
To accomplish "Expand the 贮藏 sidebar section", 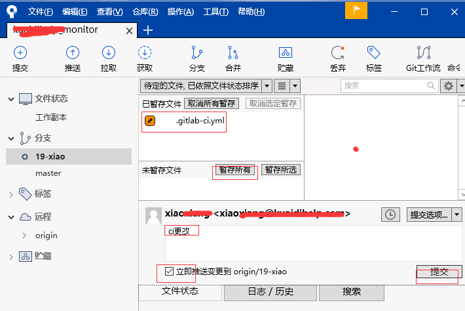I will click(11, 257).
